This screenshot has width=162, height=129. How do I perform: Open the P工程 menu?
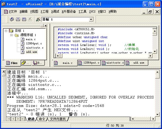point(45,12)
